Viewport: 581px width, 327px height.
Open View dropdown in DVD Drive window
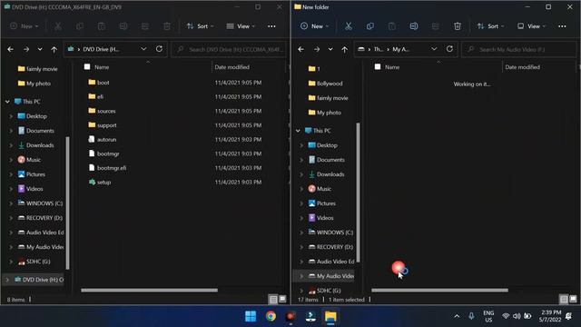[x=241, y=26]
